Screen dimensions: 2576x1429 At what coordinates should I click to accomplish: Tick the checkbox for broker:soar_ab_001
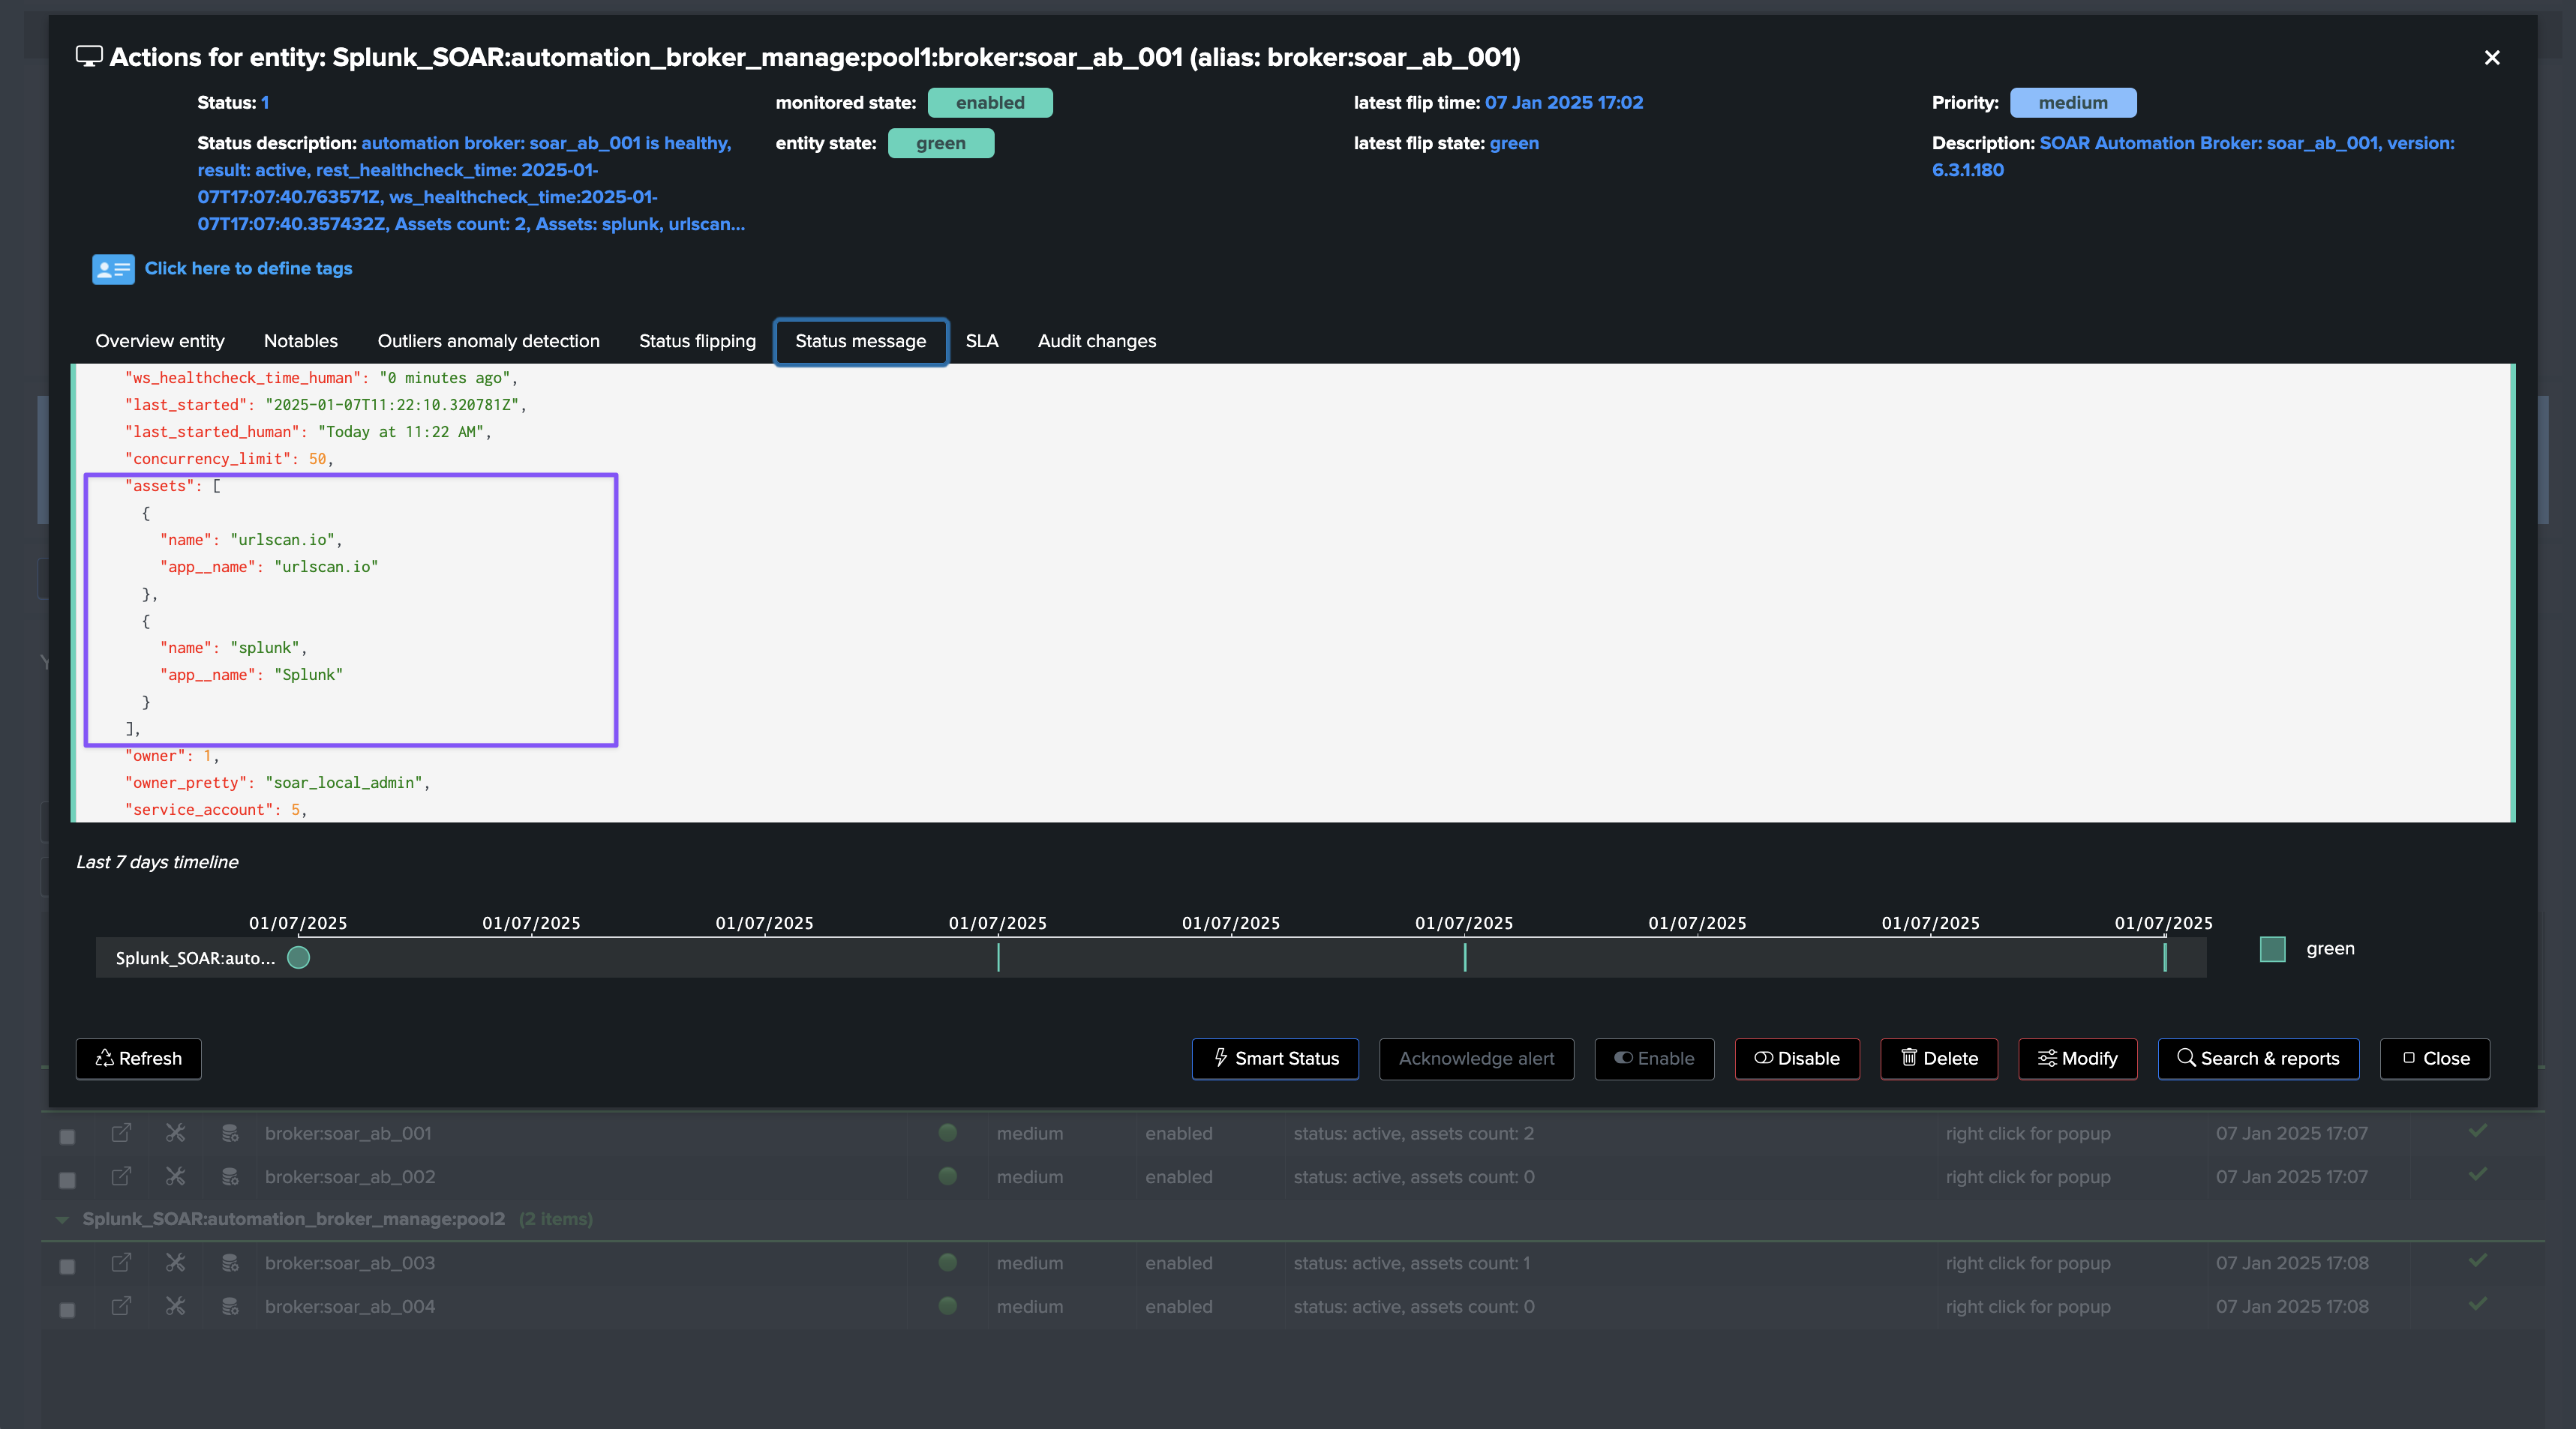pyautogui.click(x=67, y=1136)
